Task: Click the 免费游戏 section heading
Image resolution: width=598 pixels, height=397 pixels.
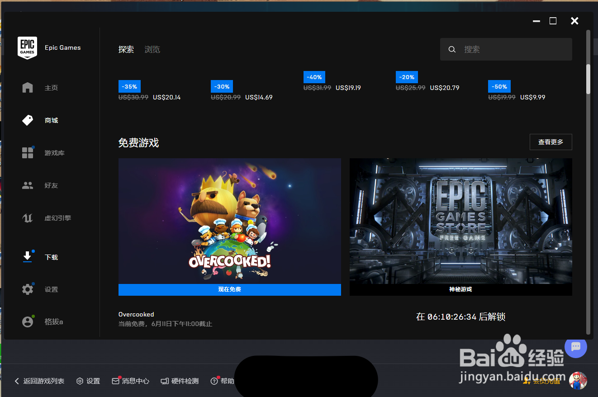Action: click(138, 143)
